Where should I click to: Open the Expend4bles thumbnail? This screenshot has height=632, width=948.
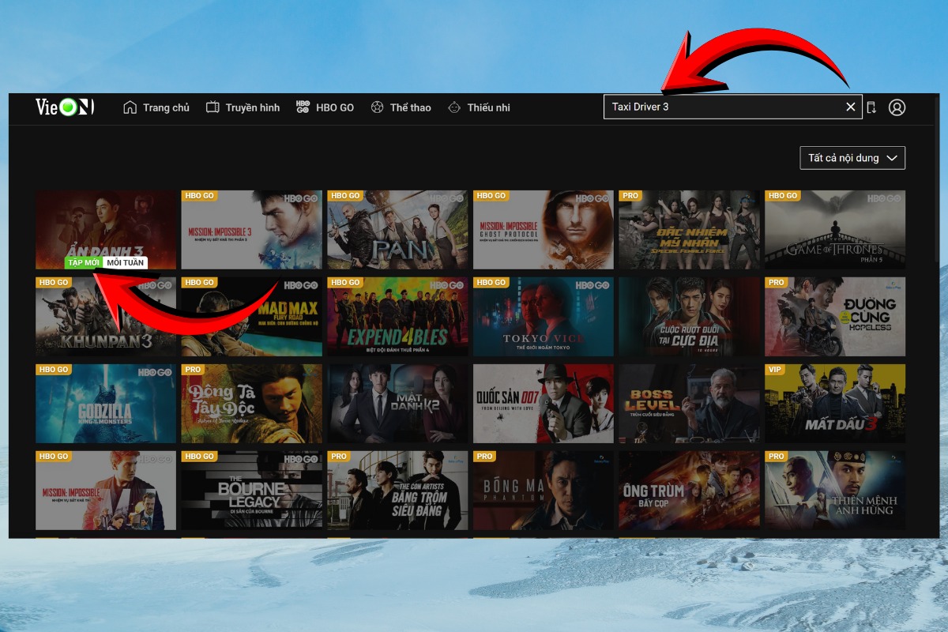pos(397,316)
